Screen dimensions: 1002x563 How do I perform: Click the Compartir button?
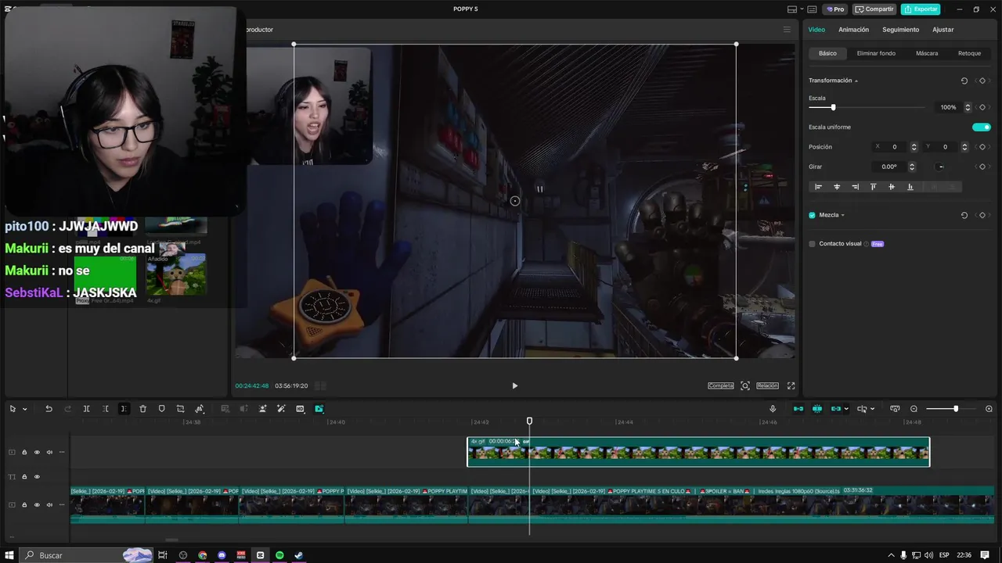[x=874, y=9]
